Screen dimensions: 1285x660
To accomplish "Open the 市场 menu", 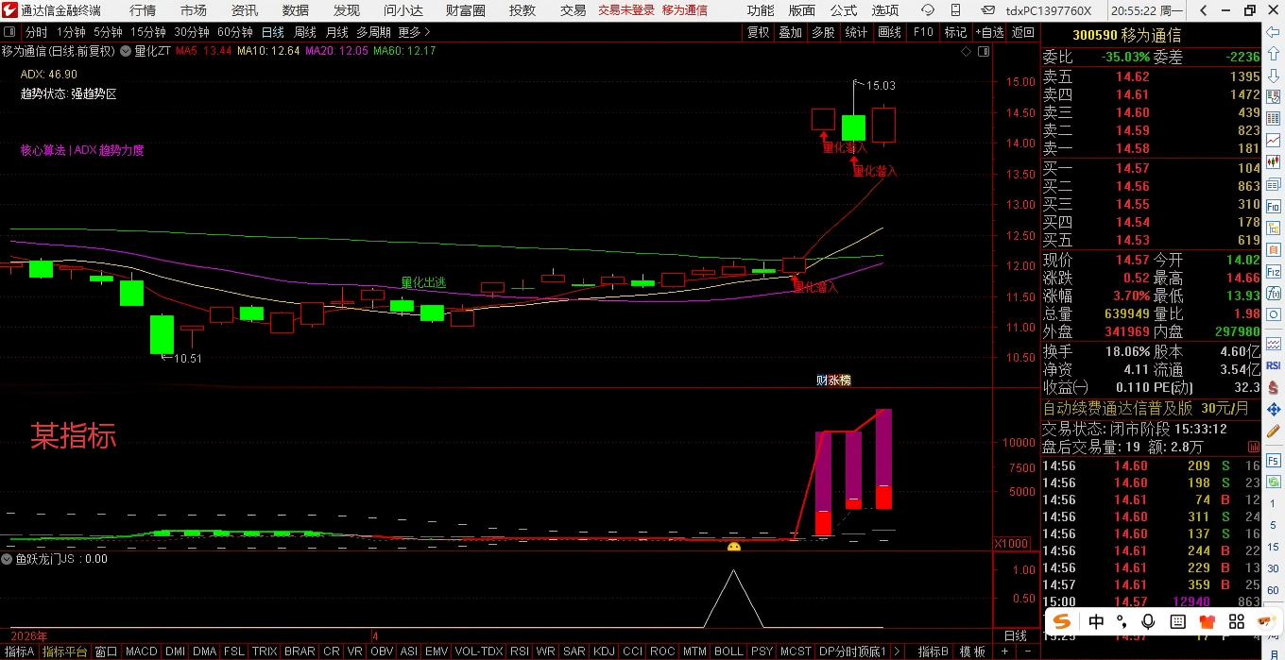I will (194, 10).
